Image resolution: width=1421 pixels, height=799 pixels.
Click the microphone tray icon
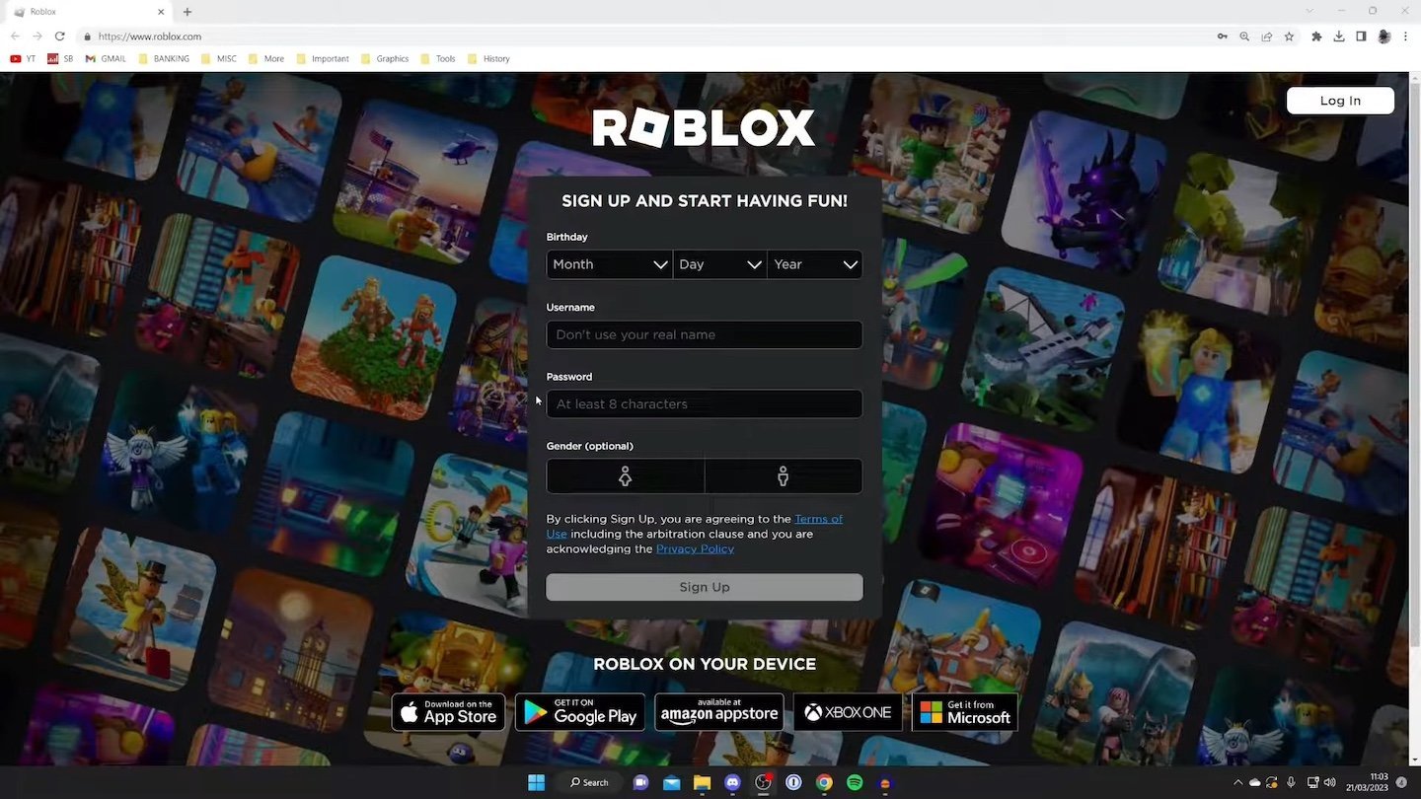pos(1291,782)
